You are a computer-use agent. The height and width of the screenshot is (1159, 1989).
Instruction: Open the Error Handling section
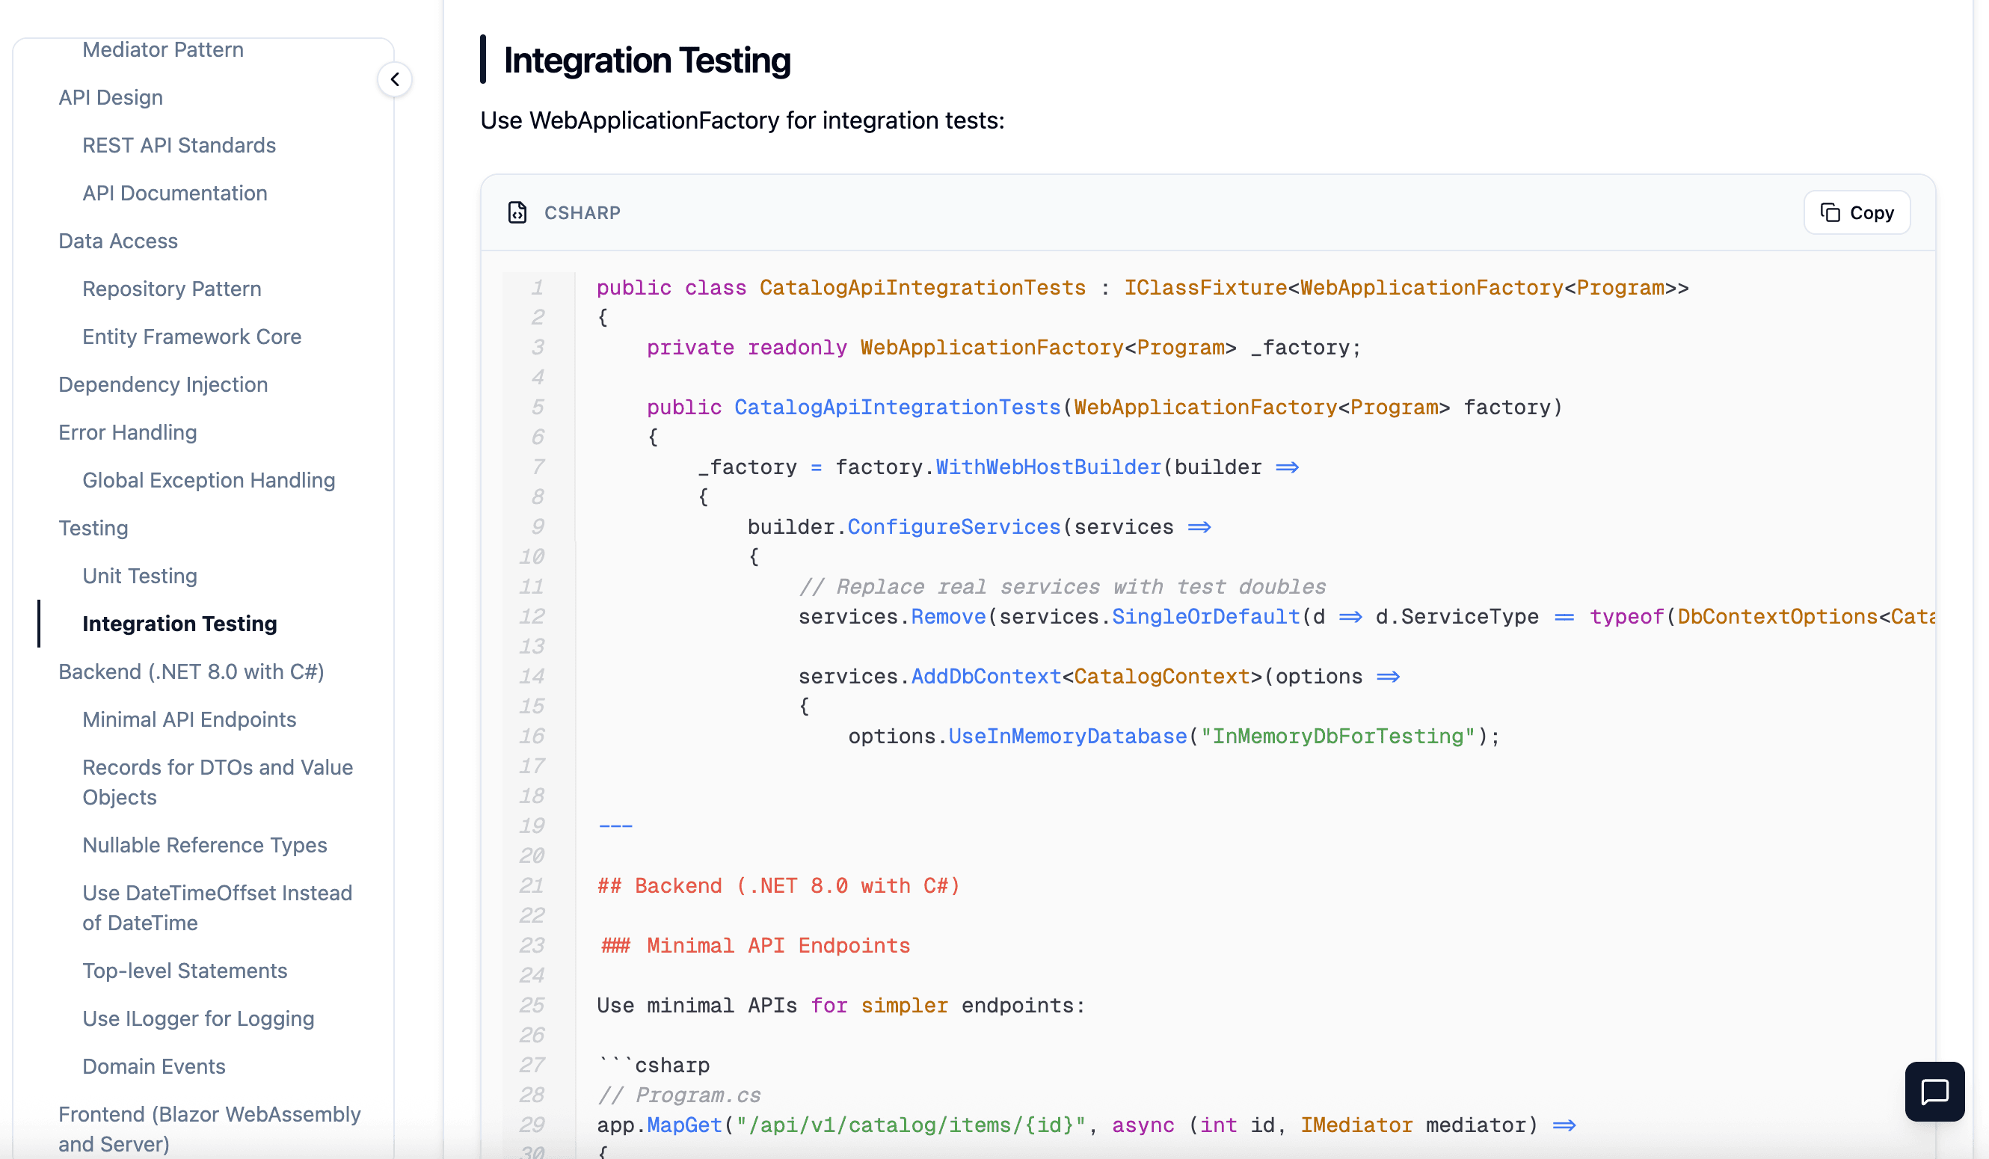[127, 432]
